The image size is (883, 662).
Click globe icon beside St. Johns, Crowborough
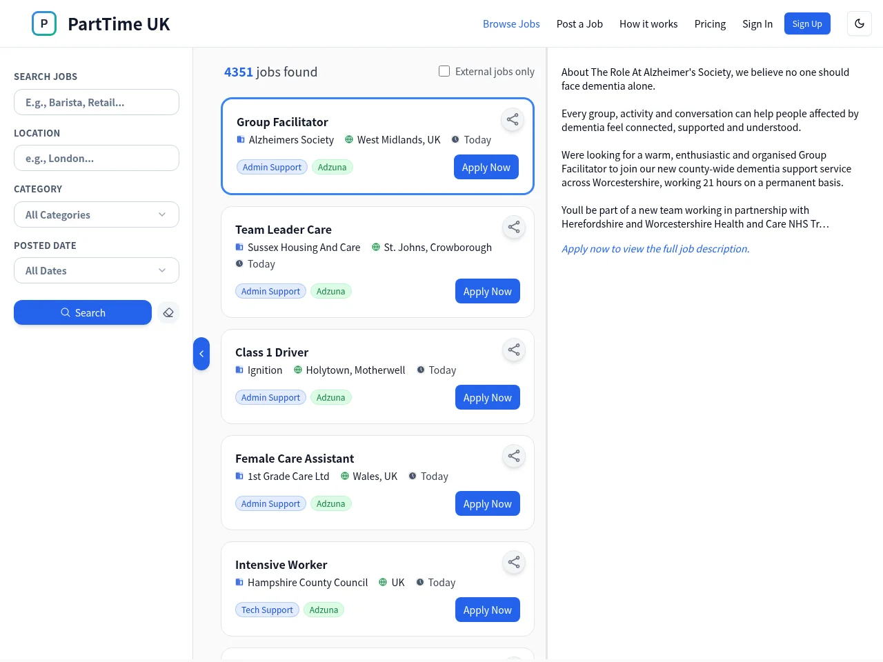click(376, 247)
